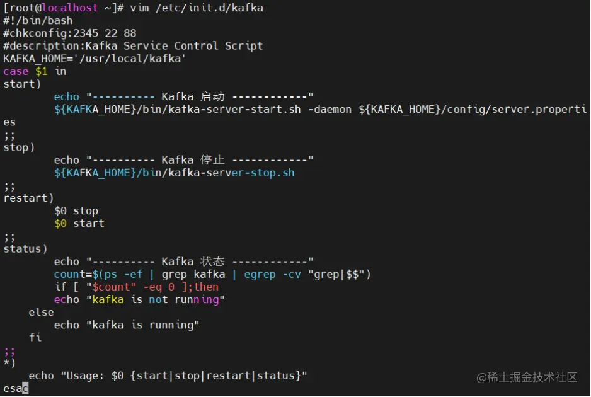This screenshot has height=397, width=591.
Task: Place cursor on KAFKA_HOME='/usr/local/kafka' line
Action: 95,59
